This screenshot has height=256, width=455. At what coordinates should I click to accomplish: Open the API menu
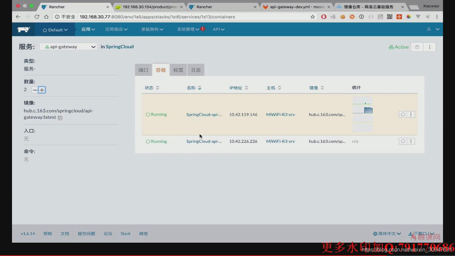pyautogui.click(x=219, y=29)
